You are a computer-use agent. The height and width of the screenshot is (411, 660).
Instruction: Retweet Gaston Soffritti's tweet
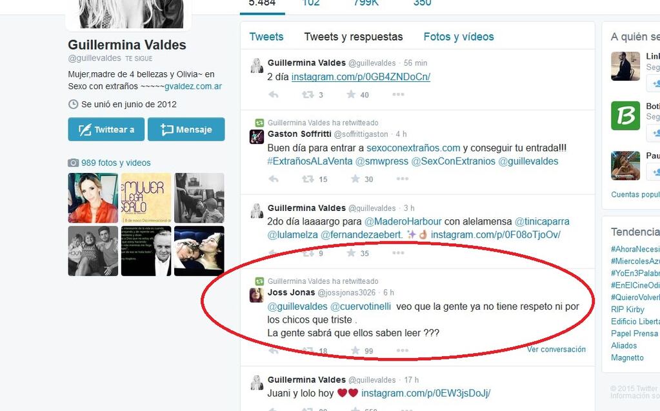click(308, 179)
